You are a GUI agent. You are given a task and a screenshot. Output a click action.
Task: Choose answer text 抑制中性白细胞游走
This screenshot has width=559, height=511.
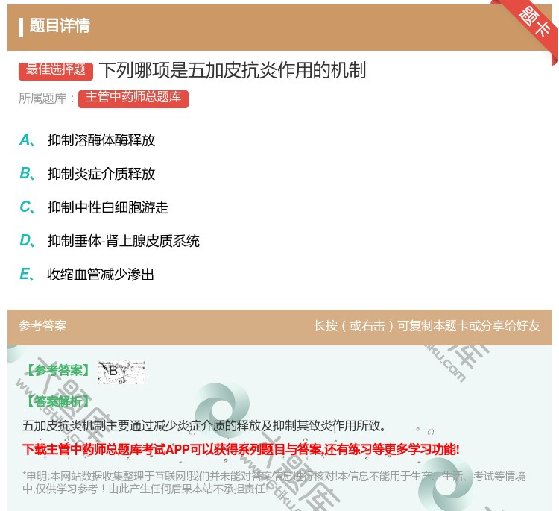pos(108,207)
